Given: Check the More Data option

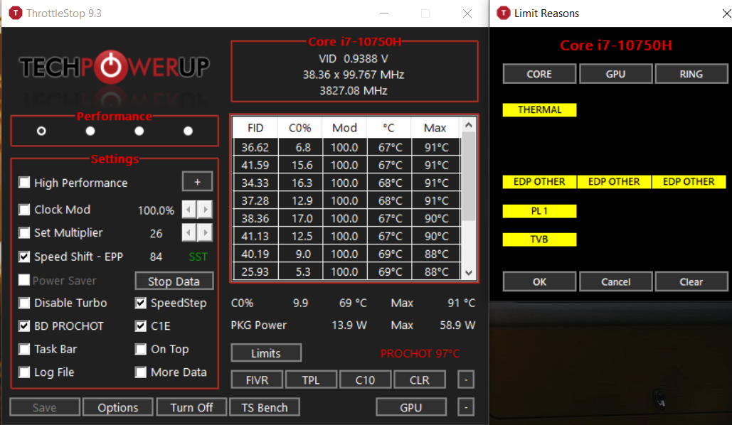Looking at the screenshot, I should 141,372.
